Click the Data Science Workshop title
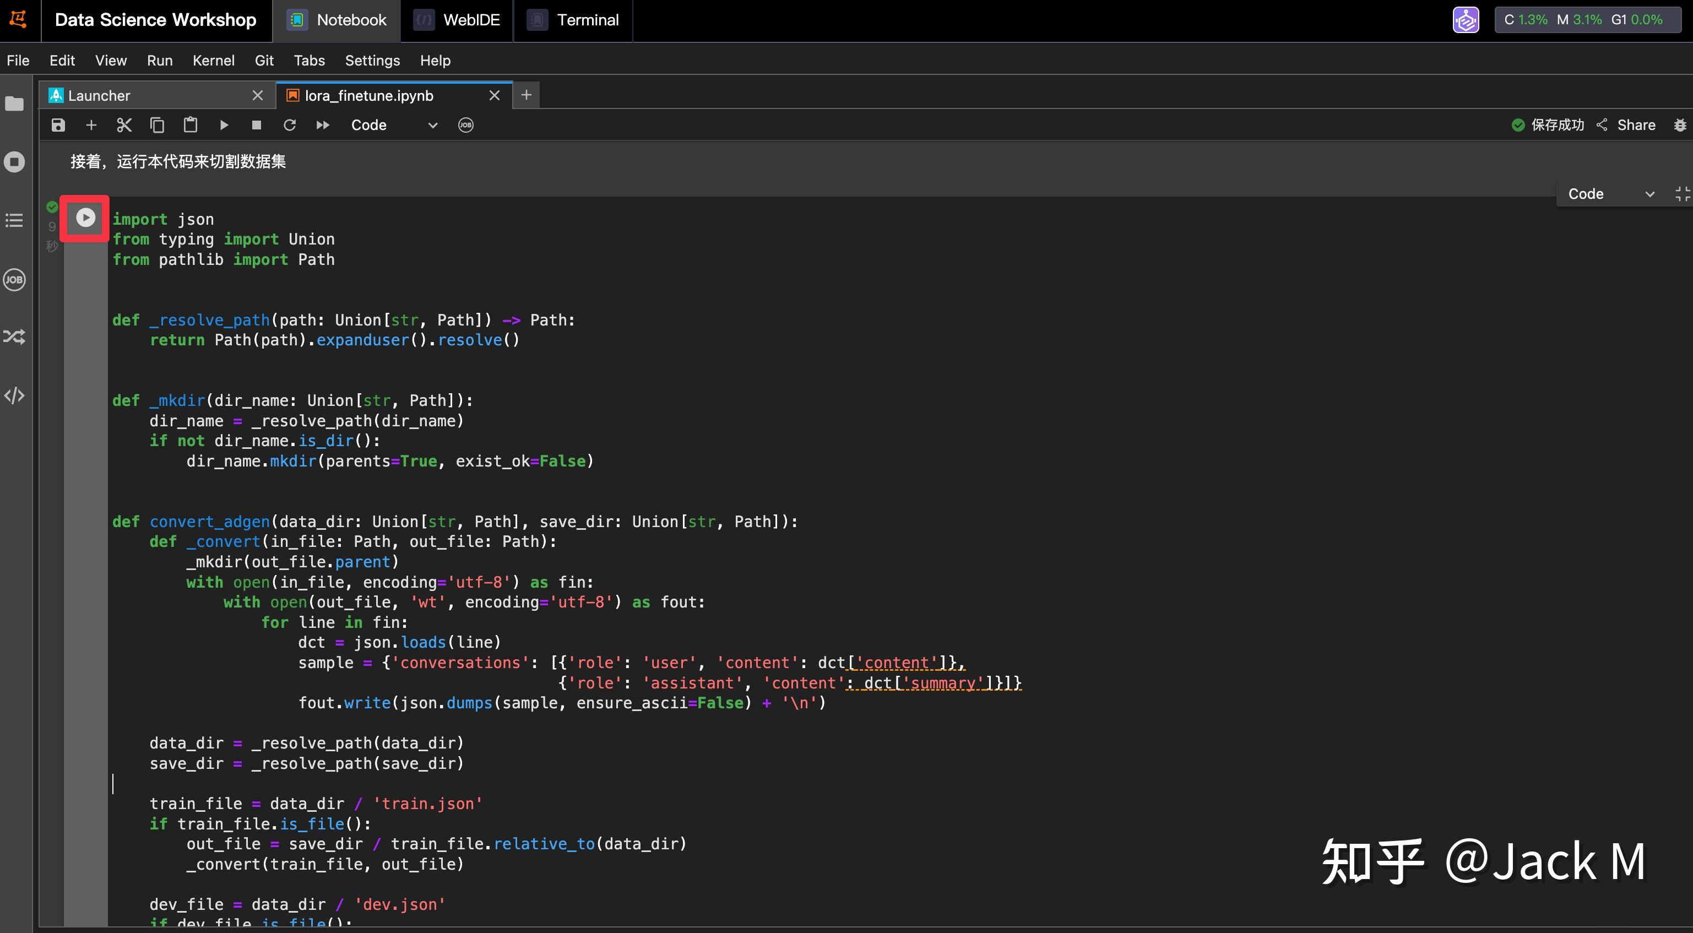The width and height of the screenshot is (1693, 933). tap(156, 20)
